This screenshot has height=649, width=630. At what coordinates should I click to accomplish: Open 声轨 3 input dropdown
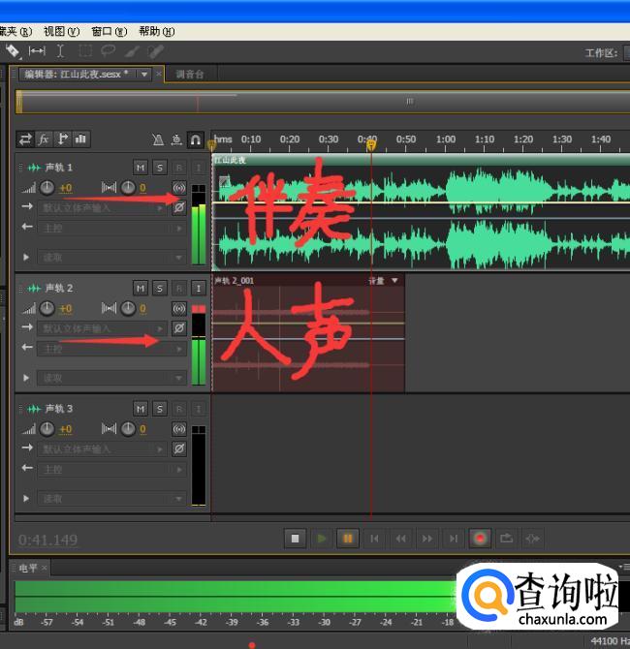(x=103, y=448)
